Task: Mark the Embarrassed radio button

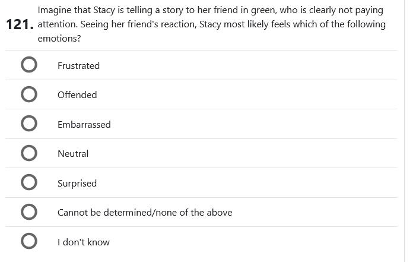Action: pos(29,124)
